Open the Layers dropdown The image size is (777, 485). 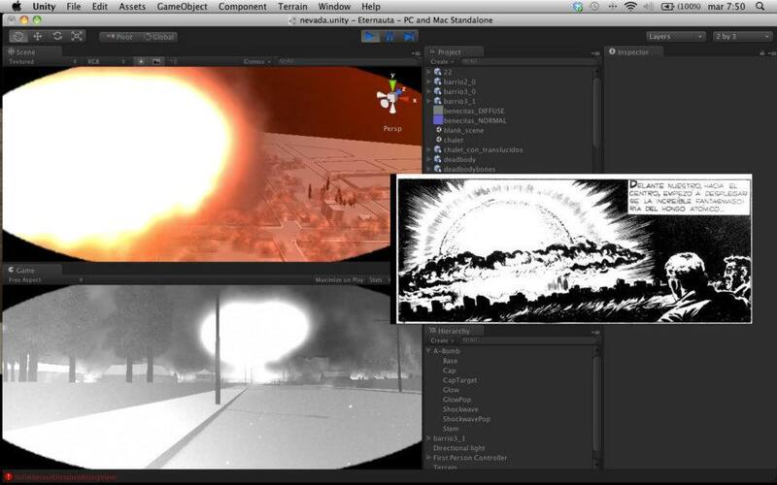tap(675, 37)
